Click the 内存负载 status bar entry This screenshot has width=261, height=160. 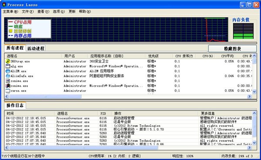tap(237, 156)
